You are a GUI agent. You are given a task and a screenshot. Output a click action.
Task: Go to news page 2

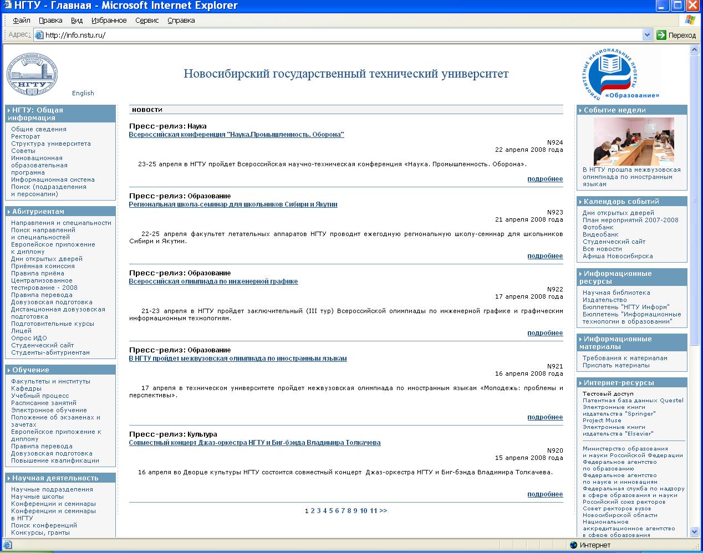pos(313,511)
